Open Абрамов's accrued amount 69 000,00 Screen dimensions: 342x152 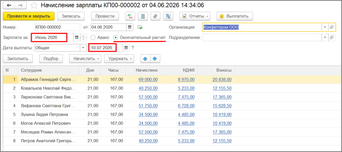pyautogui.click(x=148, y=80)
